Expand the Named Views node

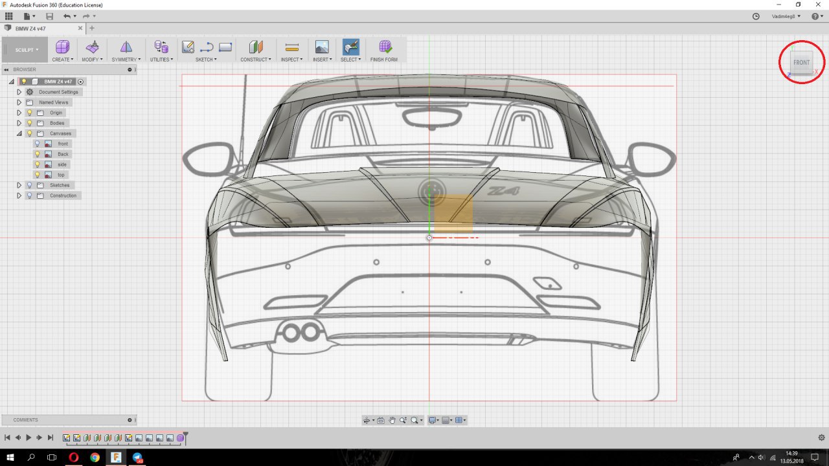coord(19,102)
